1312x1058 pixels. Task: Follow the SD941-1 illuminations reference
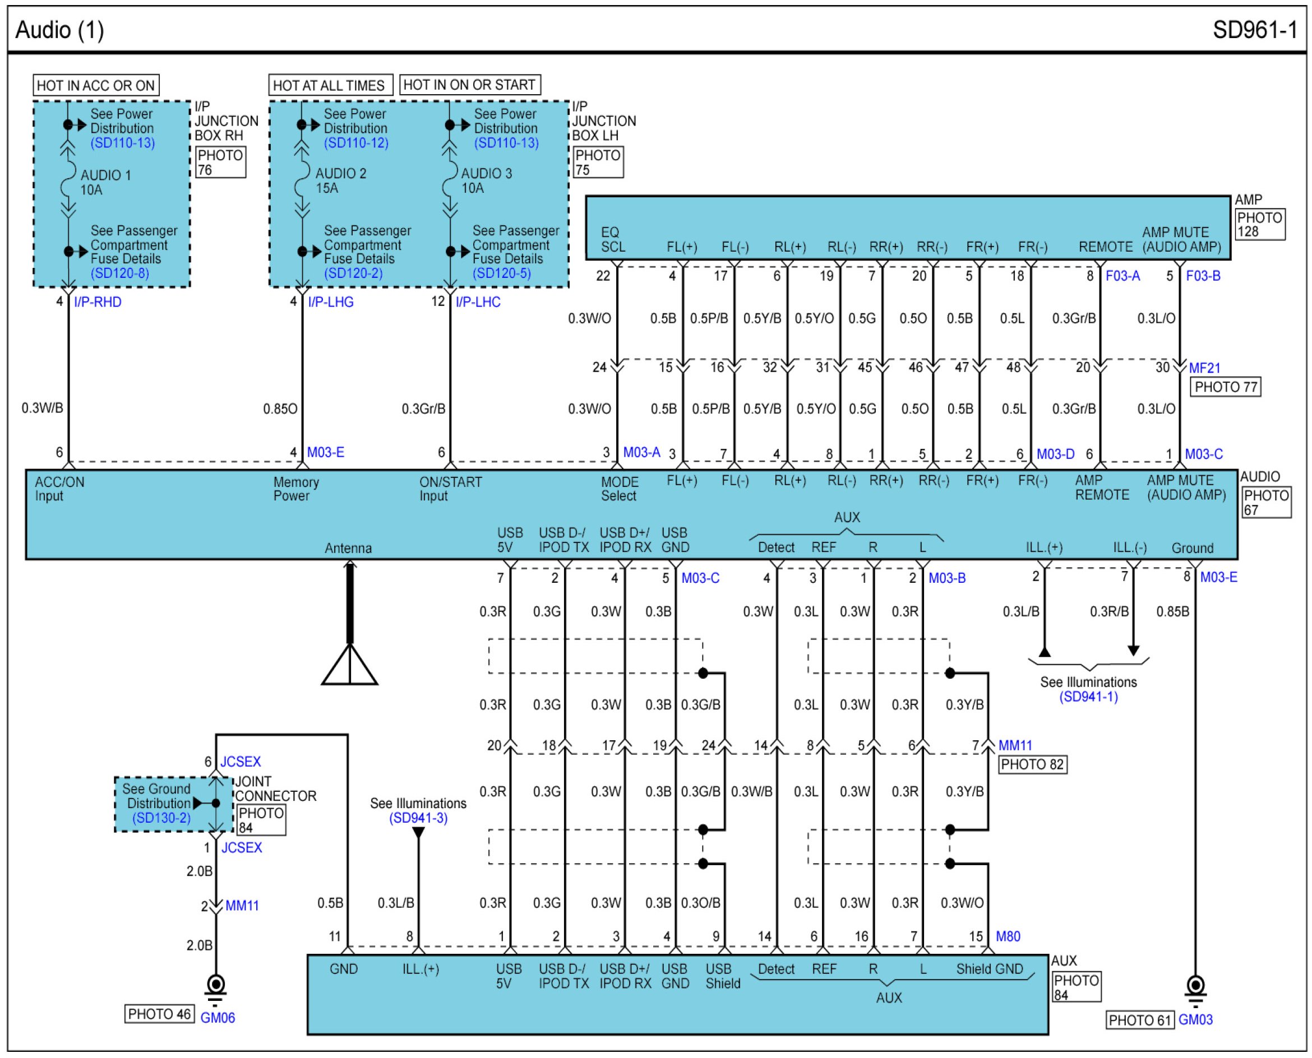(1088, 697)
